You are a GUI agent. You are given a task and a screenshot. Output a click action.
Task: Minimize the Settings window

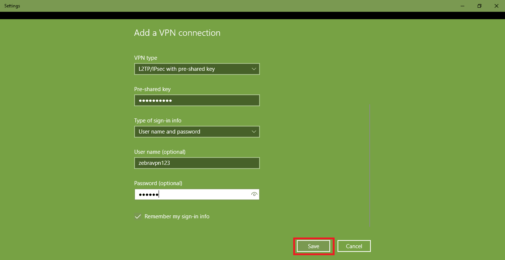pyautogui.click(x=462, y=6)
